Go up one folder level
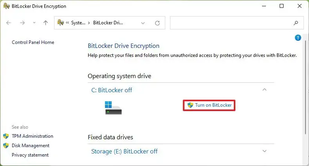309x166 pixels. click(45, 23)
